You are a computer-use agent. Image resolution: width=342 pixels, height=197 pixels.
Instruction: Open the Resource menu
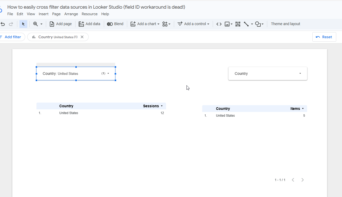(x=89, y=14)
